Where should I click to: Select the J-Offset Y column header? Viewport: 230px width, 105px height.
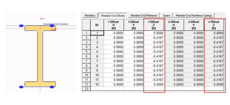click(194, 25)
